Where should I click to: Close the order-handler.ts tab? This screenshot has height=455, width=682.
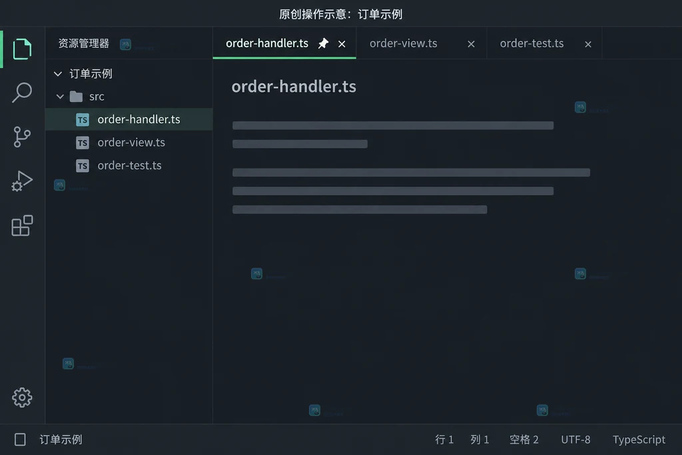coord(342,44)
